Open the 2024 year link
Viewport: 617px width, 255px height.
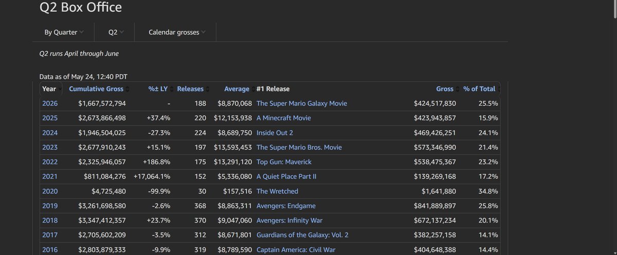coord(50,133)
